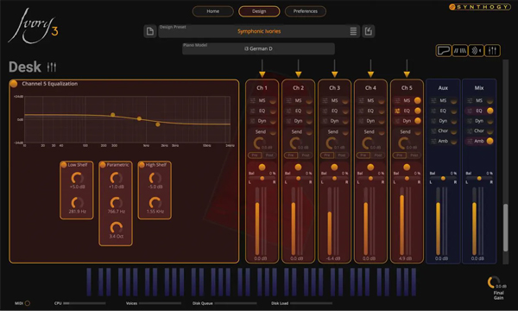Click the Ch 5 Dyn settings icon
The width and height of the screenshot is (518, 311).
(x=397, y=121)
